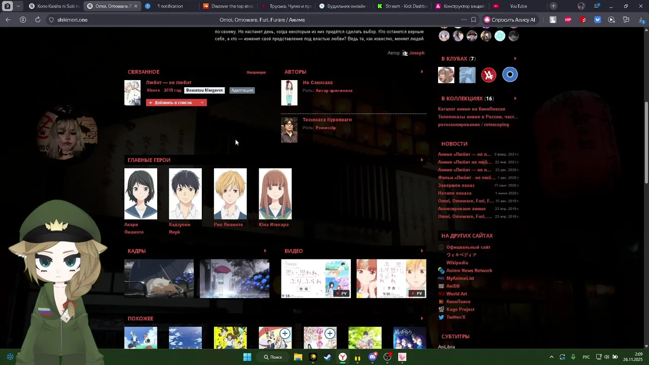Click shikimori.one address field
Viewport: 649px width, 365px height.
pos(72,20)
